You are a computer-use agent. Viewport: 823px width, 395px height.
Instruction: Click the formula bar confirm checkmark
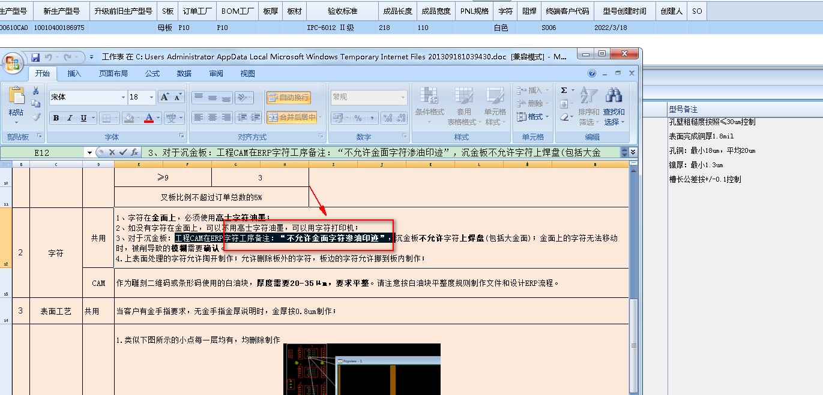[x=123, y=152]
